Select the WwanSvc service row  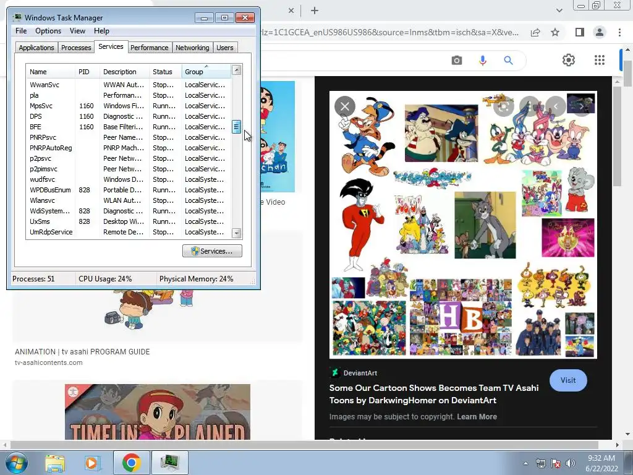click(129, 85)
